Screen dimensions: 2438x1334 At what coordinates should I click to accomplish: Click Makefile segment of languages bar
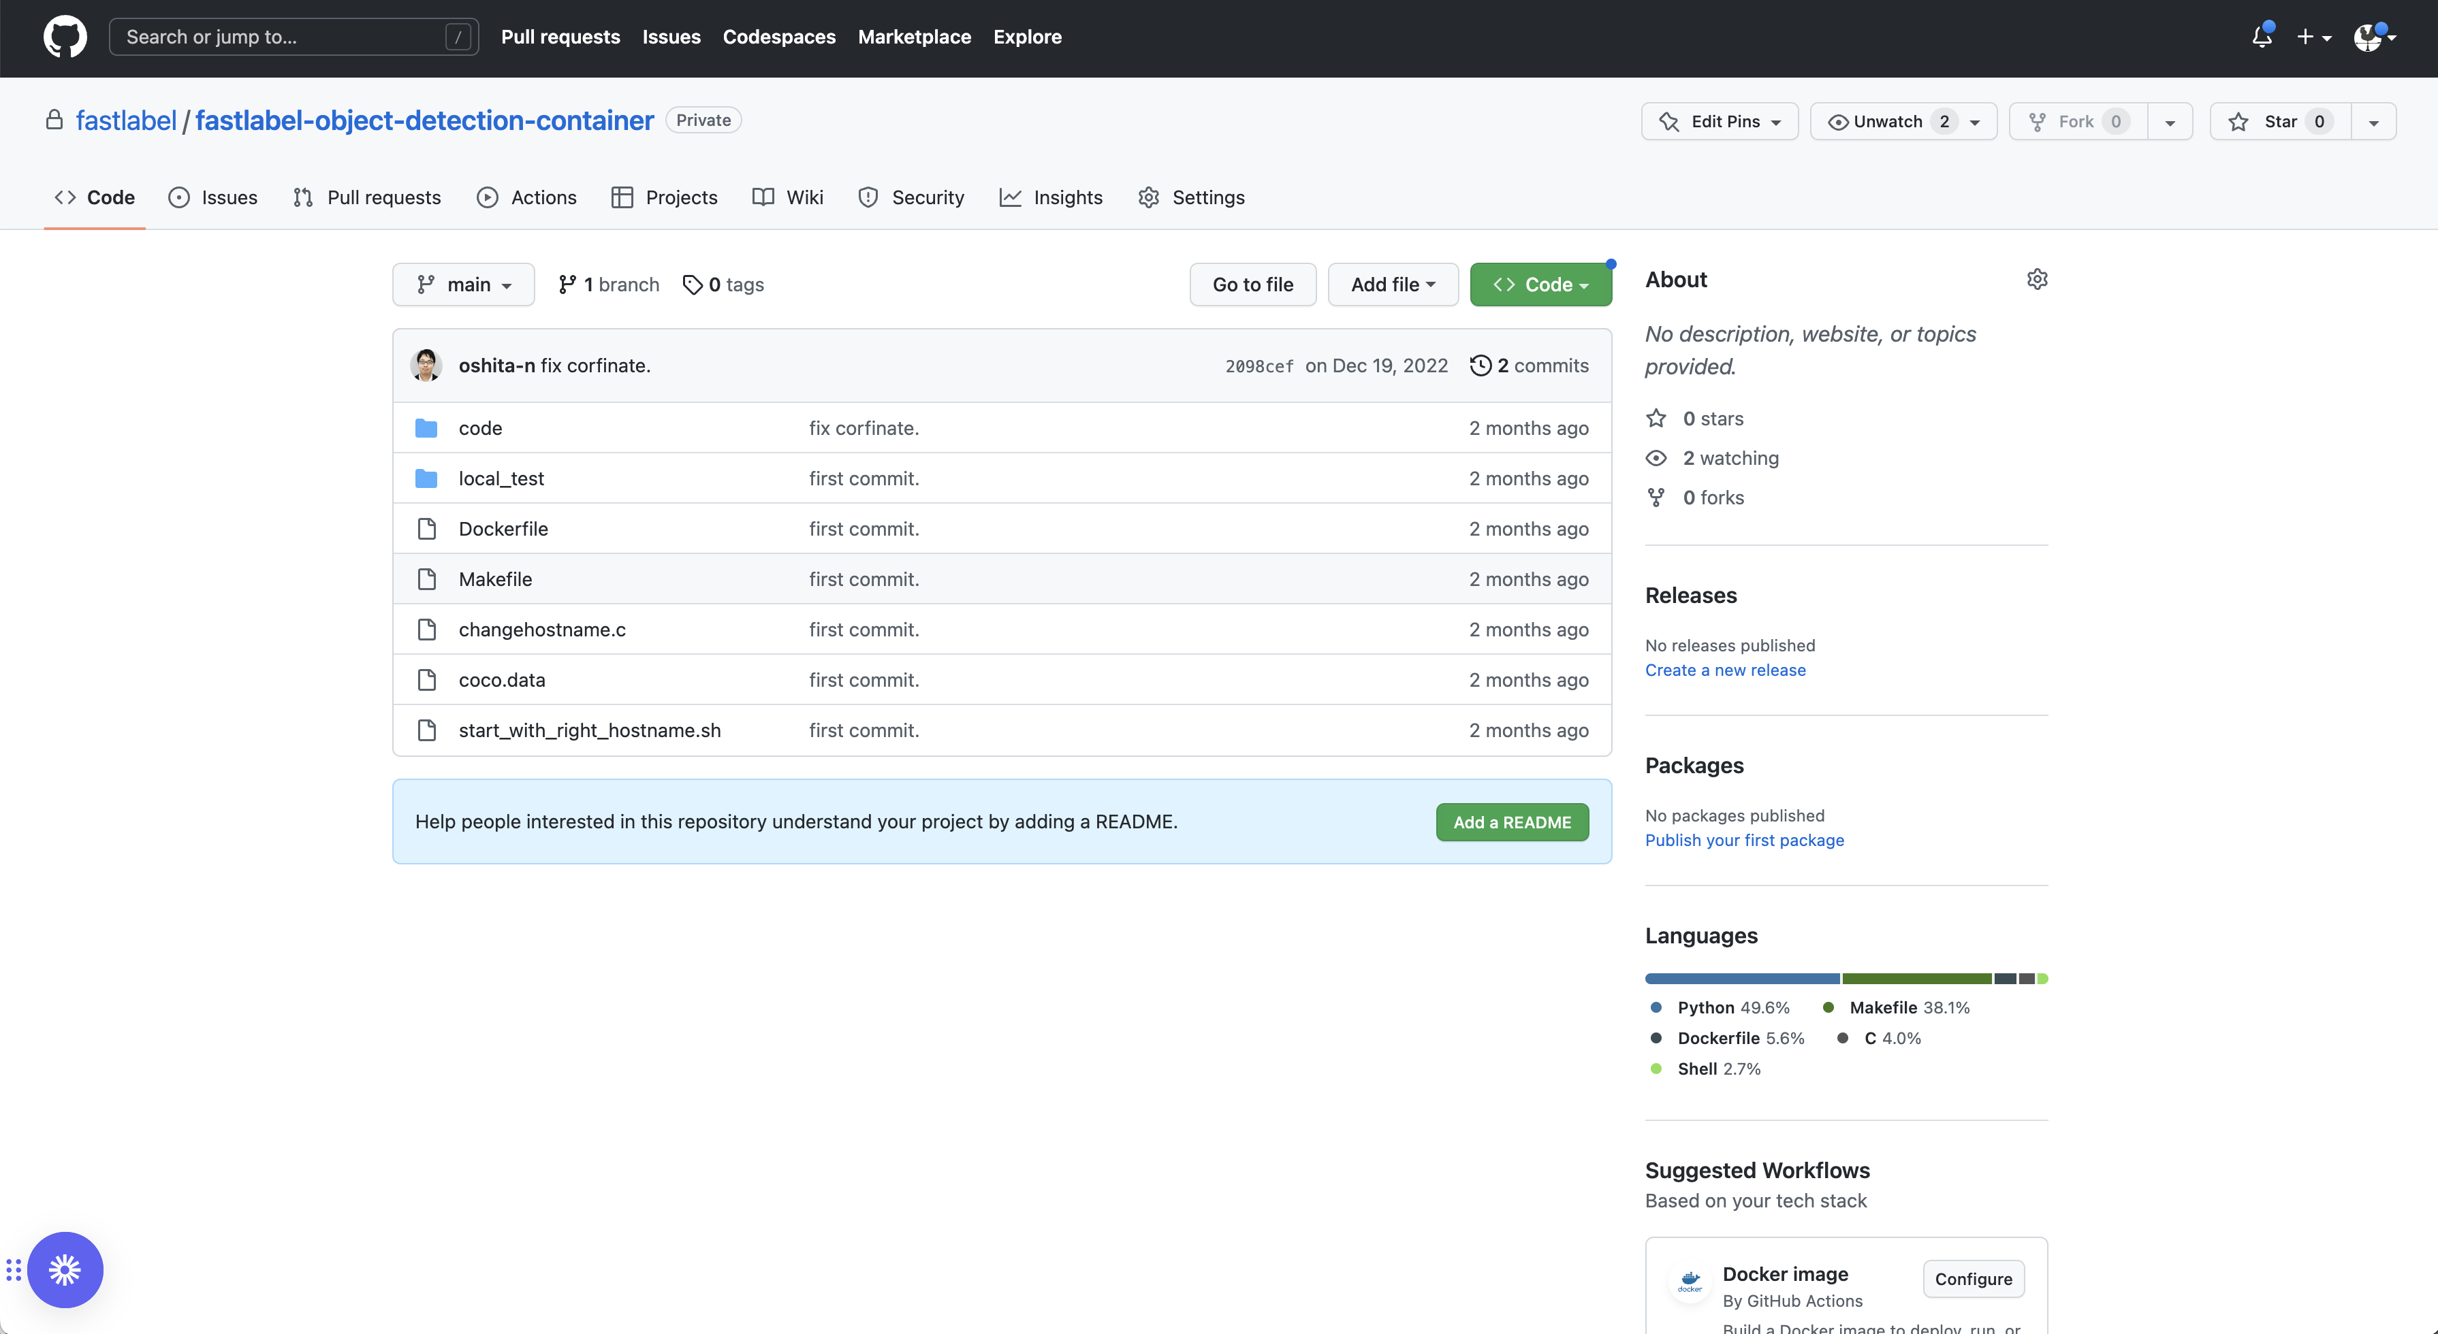tap(1918, 978)
